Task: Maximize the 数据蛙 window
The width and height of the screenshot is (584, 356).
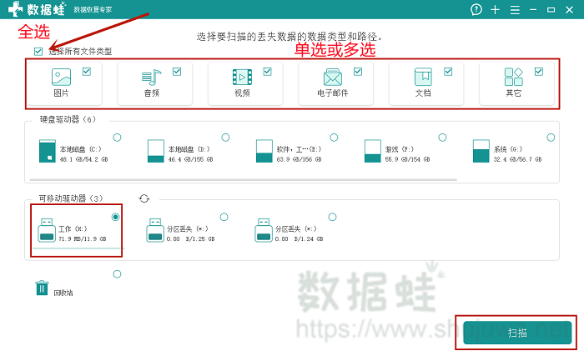Action: point(551,10)
